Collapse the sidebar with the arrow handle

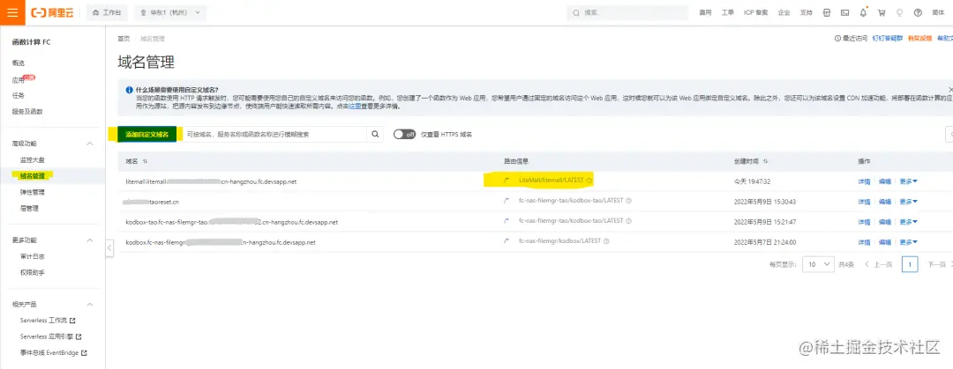click(x=109, y=247)
